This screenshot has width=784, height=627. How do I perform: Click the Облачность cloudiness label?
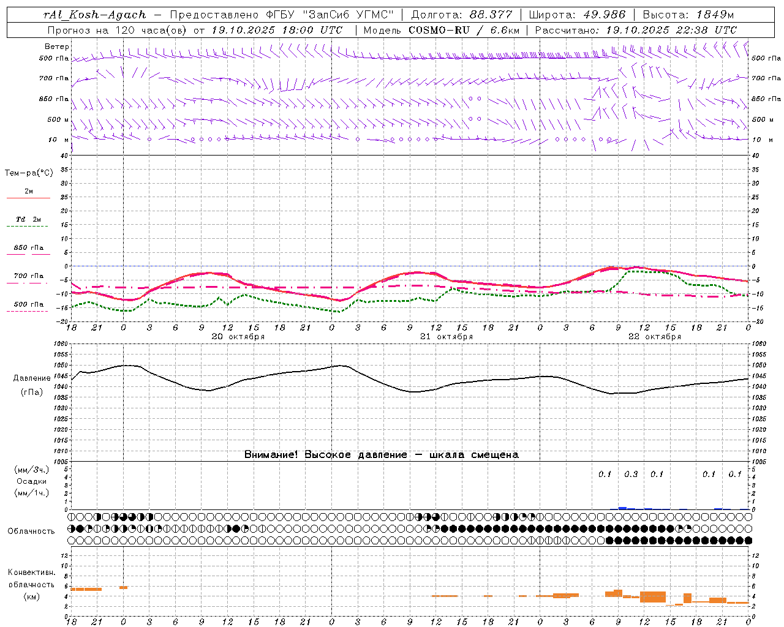[x=31, y=531]
